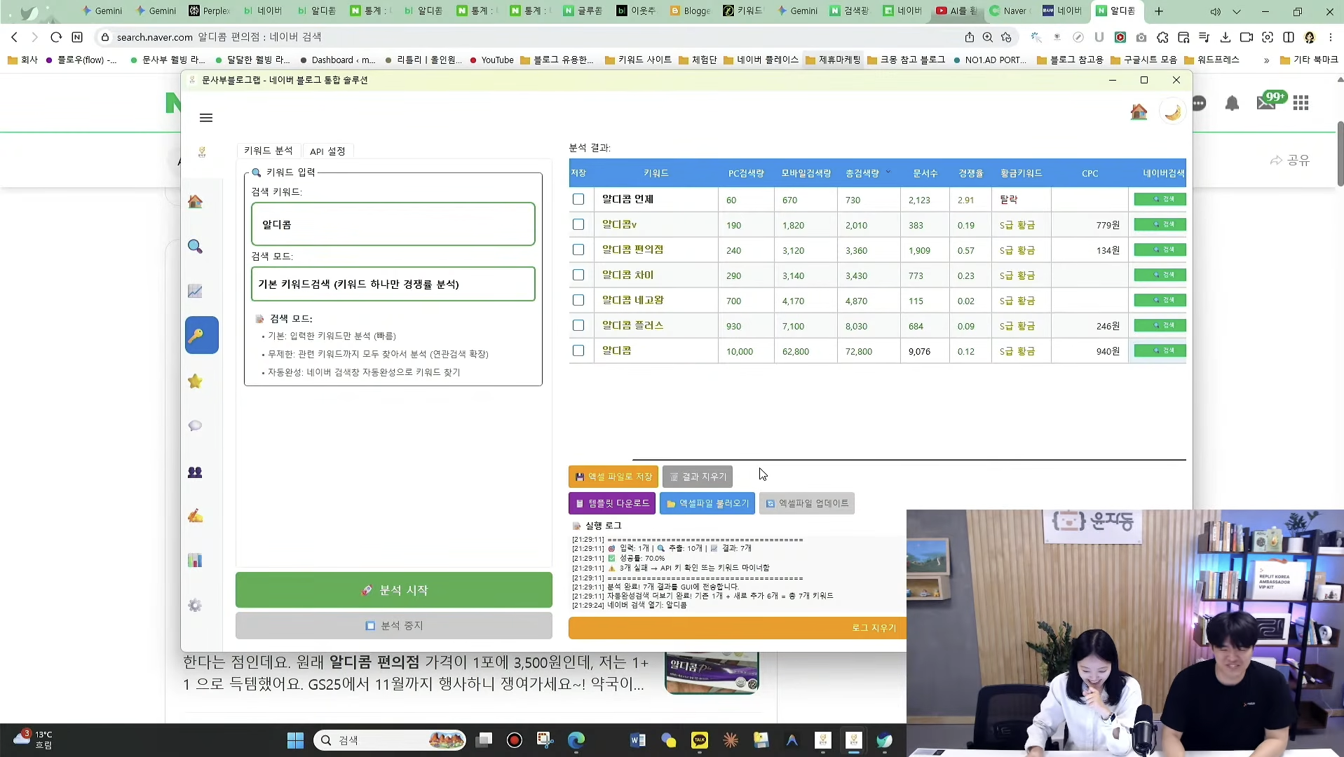The width and height of the screenshot is (1344, 757).
Task: Select the 알디콤 플러스 keyword cell
Action: (x=656, y=325)
